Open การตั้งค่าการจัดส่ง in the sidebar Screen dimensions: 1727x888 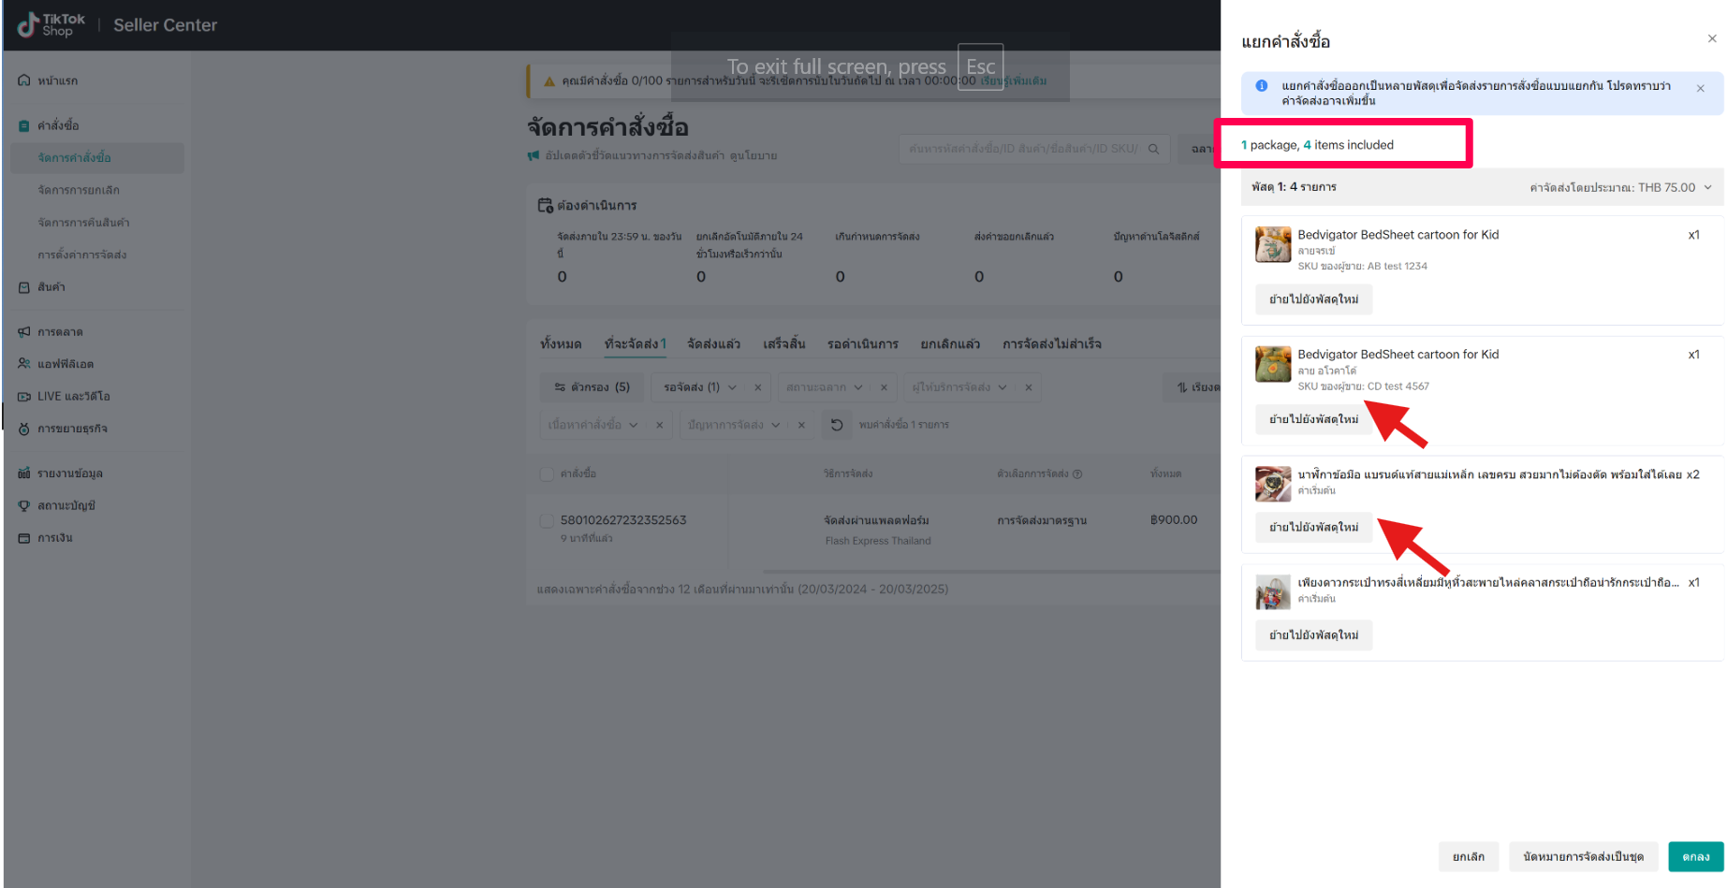pyautogui.click(x=82, y=255)
